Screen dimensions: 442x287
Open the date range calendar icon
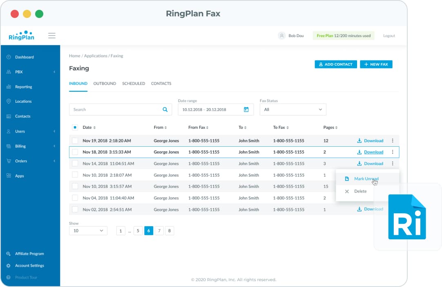[x=246, y=109]
